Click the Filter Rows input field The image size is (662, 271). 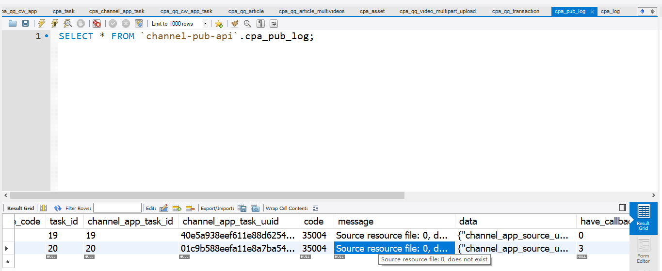click(x=117, y=208)
